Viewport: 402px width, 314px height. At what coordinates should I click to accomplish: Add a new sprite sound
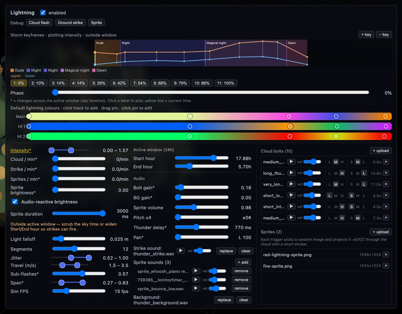(x=243, y=262)
